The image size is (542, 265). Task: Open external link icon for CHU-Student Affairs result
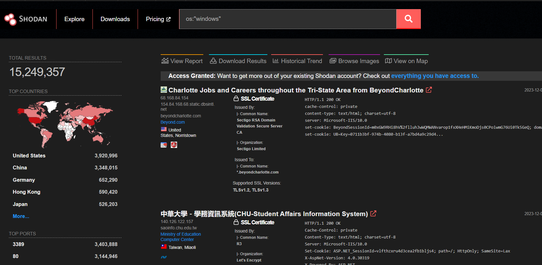pos(373,214)
